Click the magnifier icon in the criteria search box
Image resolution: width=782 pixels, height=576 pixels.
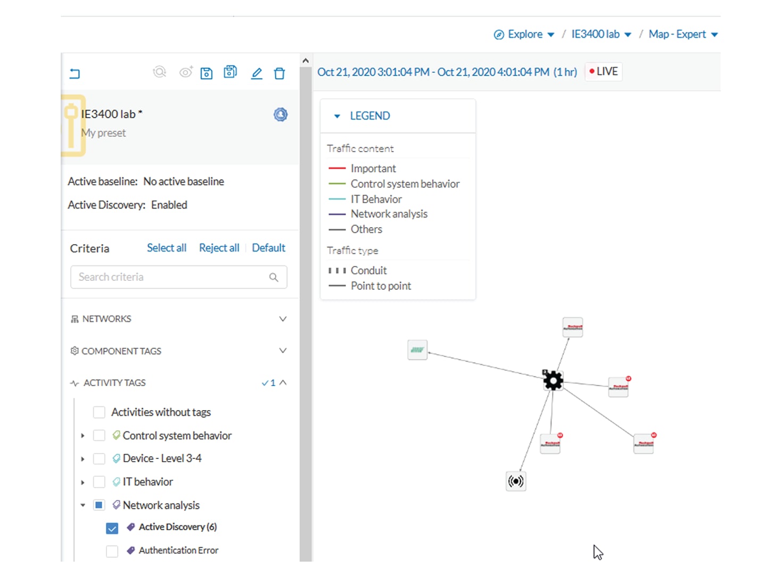274,277
